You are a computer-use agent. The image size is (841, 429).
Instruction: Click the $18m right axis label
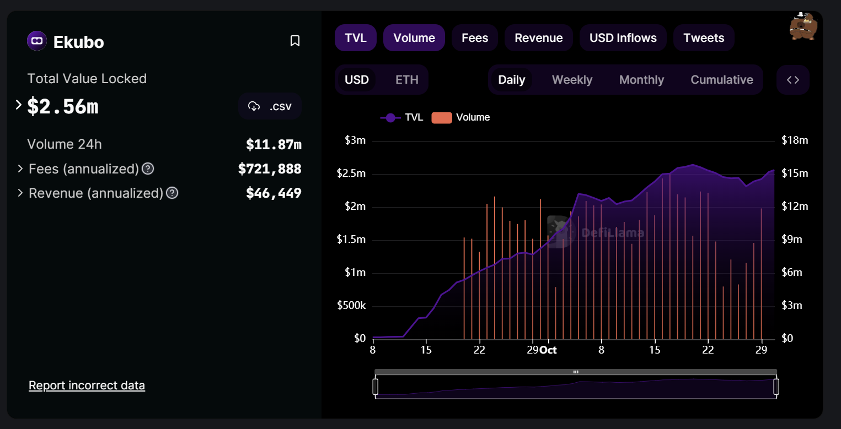[795, 140]
